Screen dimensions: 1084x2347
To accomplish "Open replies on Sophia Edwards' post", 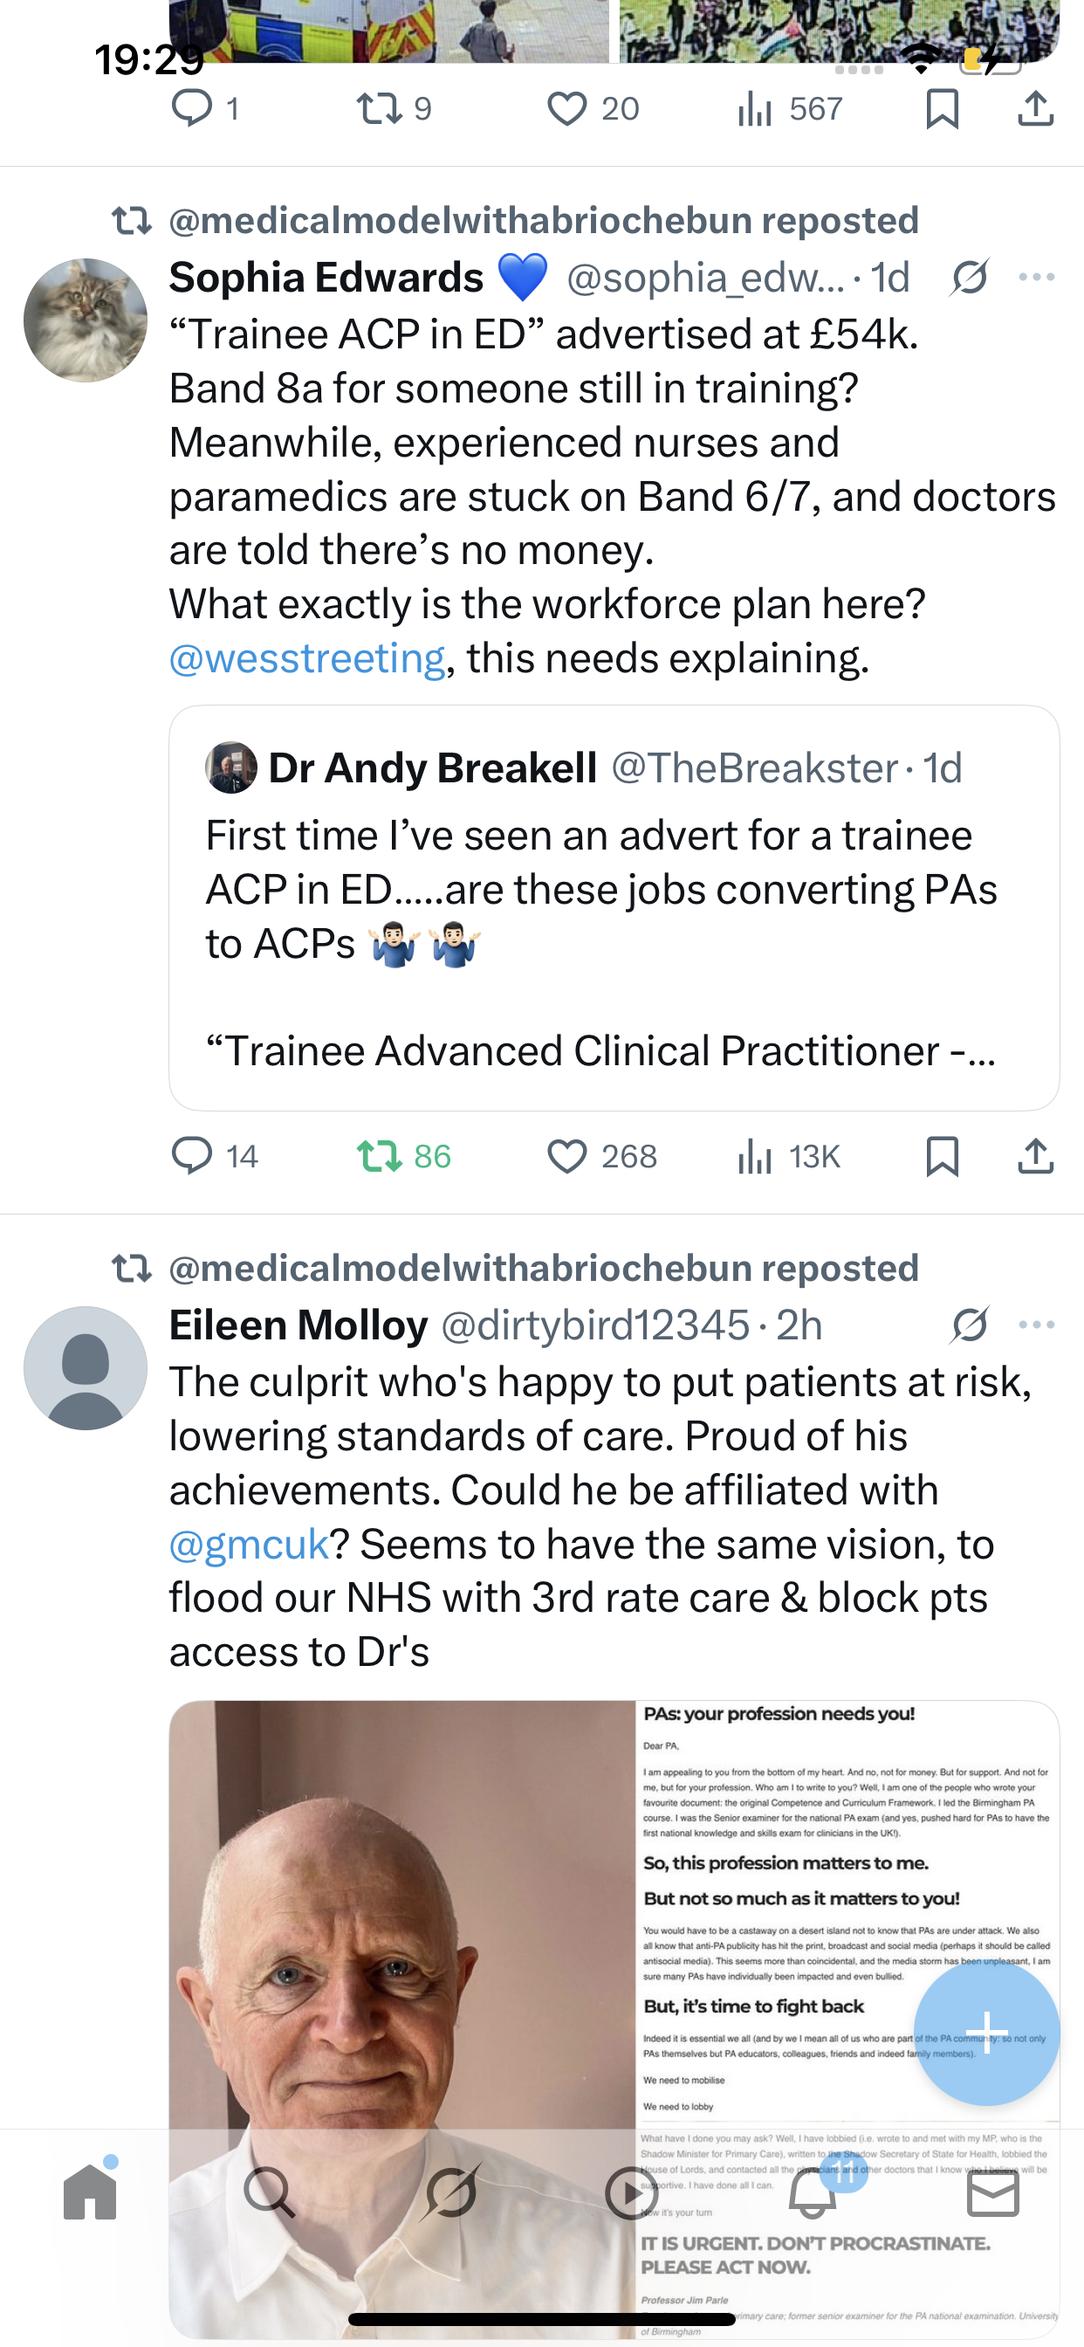I will click(192, 1156).
